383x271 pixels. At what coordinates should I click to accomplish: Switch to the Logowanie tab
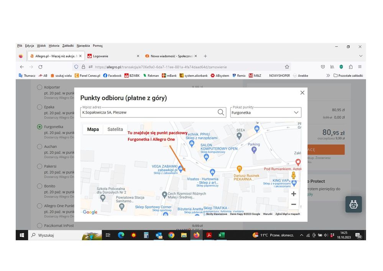click(113, 56)
